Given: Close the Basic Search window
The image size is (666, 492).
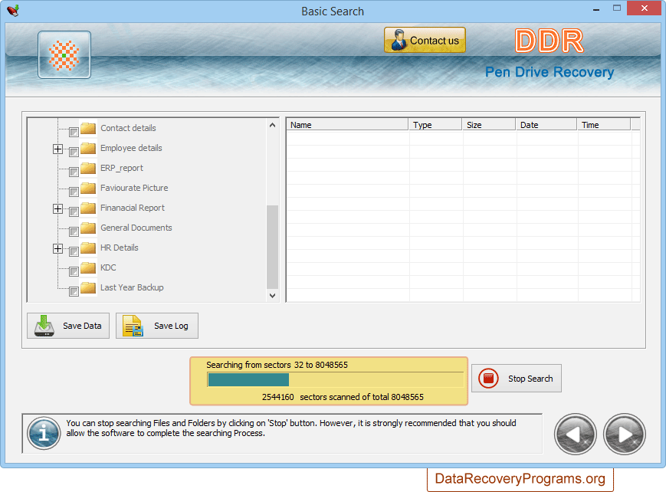Looking at the screenshot, I should [x=645, y=8].
